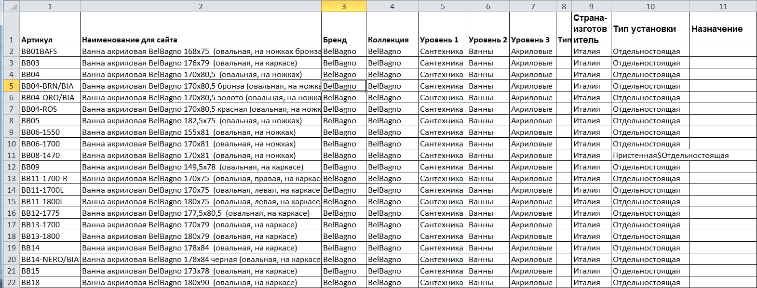Click name cell '170x80,5 красная'
This screenshot has height=288, width=757.
coord(201,109)
